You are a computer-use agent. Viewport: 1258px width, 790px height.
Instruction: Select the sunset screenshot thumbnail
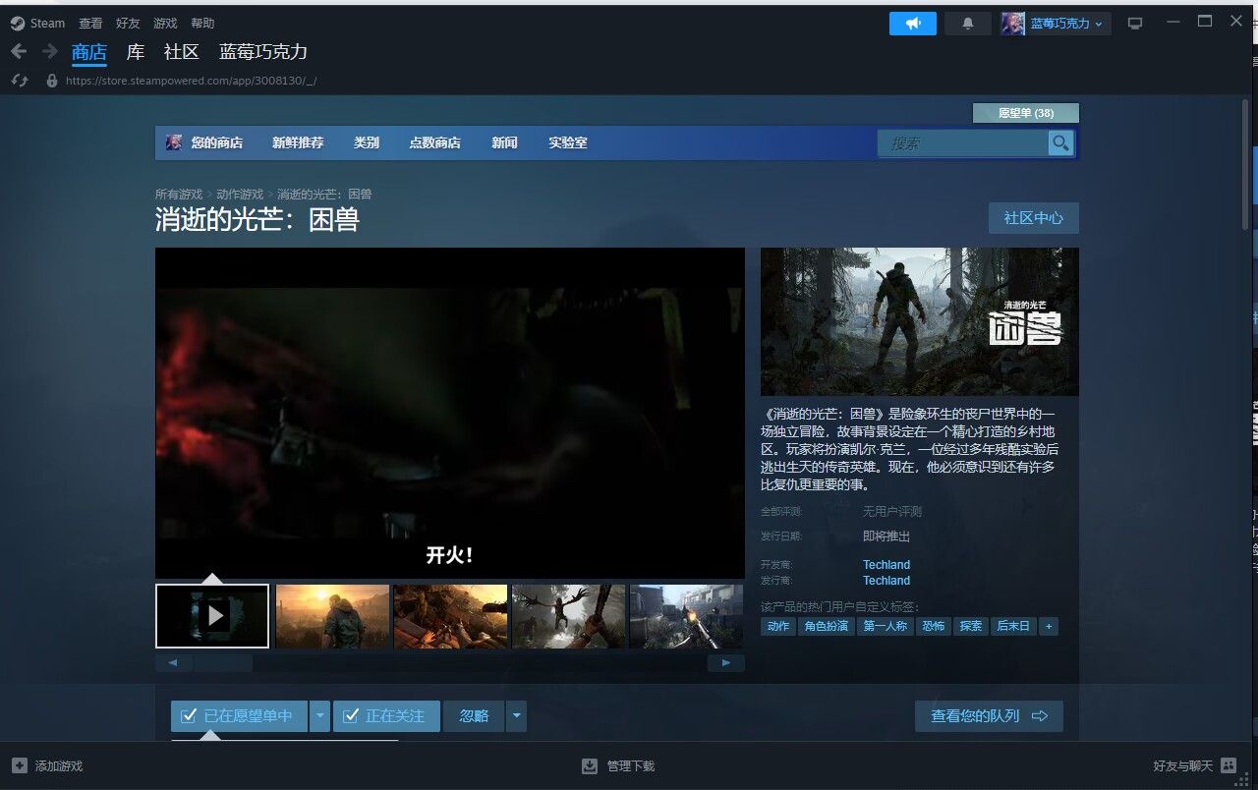[332, 616]
